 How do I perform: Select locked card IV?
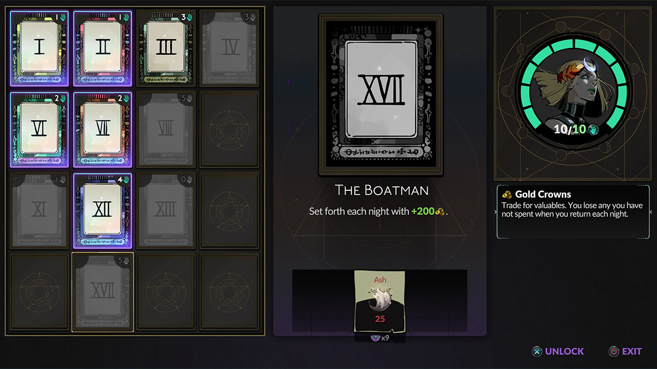[x=229, y=49]
